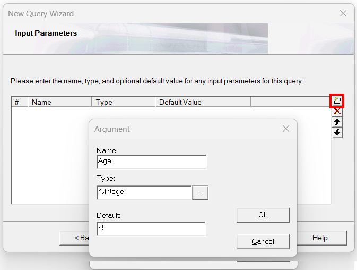The image size is (357, 270).
Task: Click the Name field containing Age
Action: click(151, 162)
